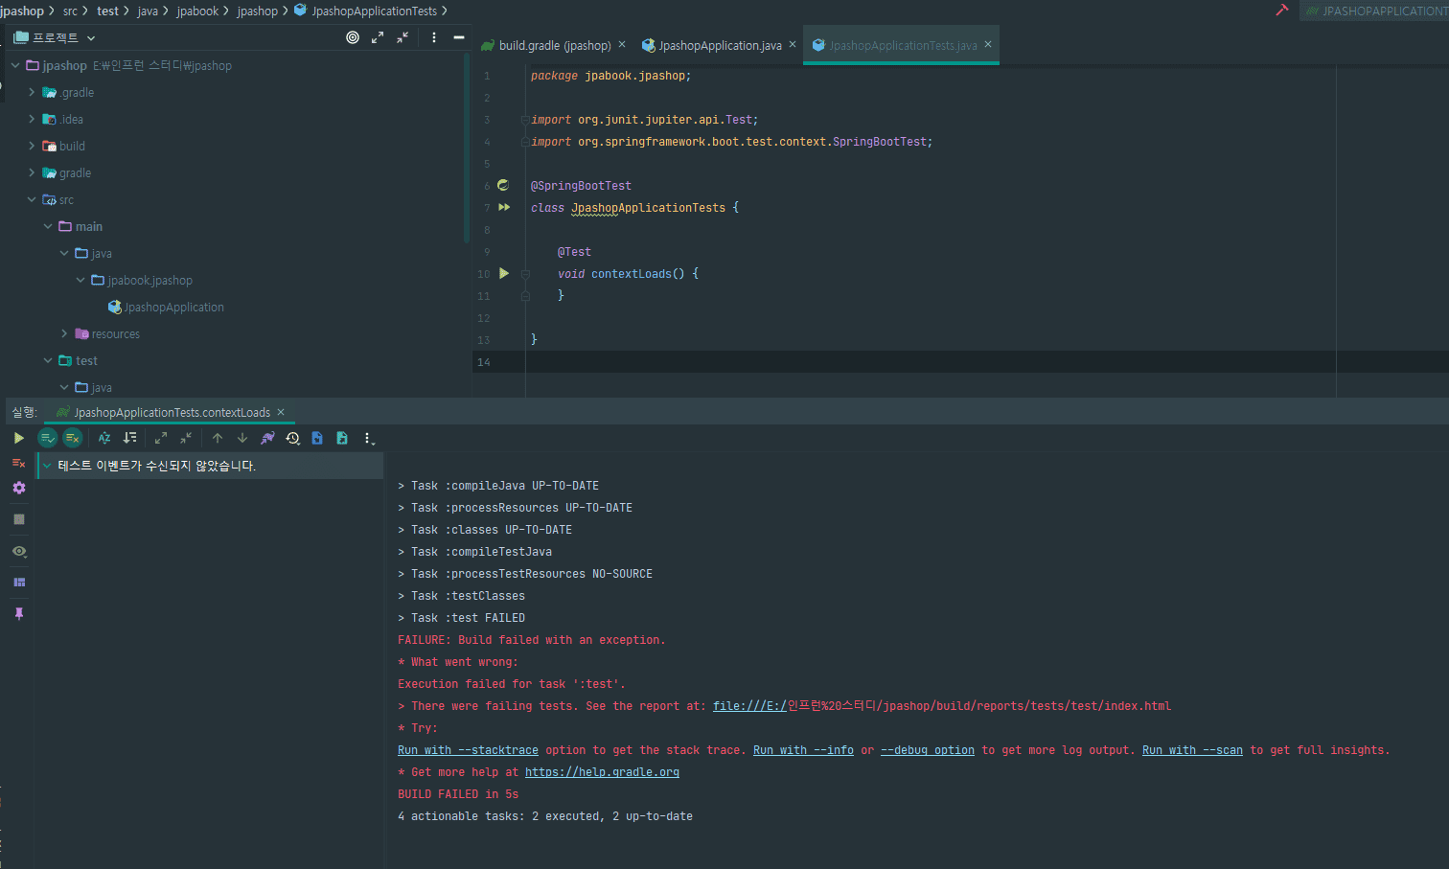Image resolution: width=1449 pixels, height=869 pixels.
Task: Collapse all in project panel toolbar
Action: pyautogui.click(x=402, y=37)
